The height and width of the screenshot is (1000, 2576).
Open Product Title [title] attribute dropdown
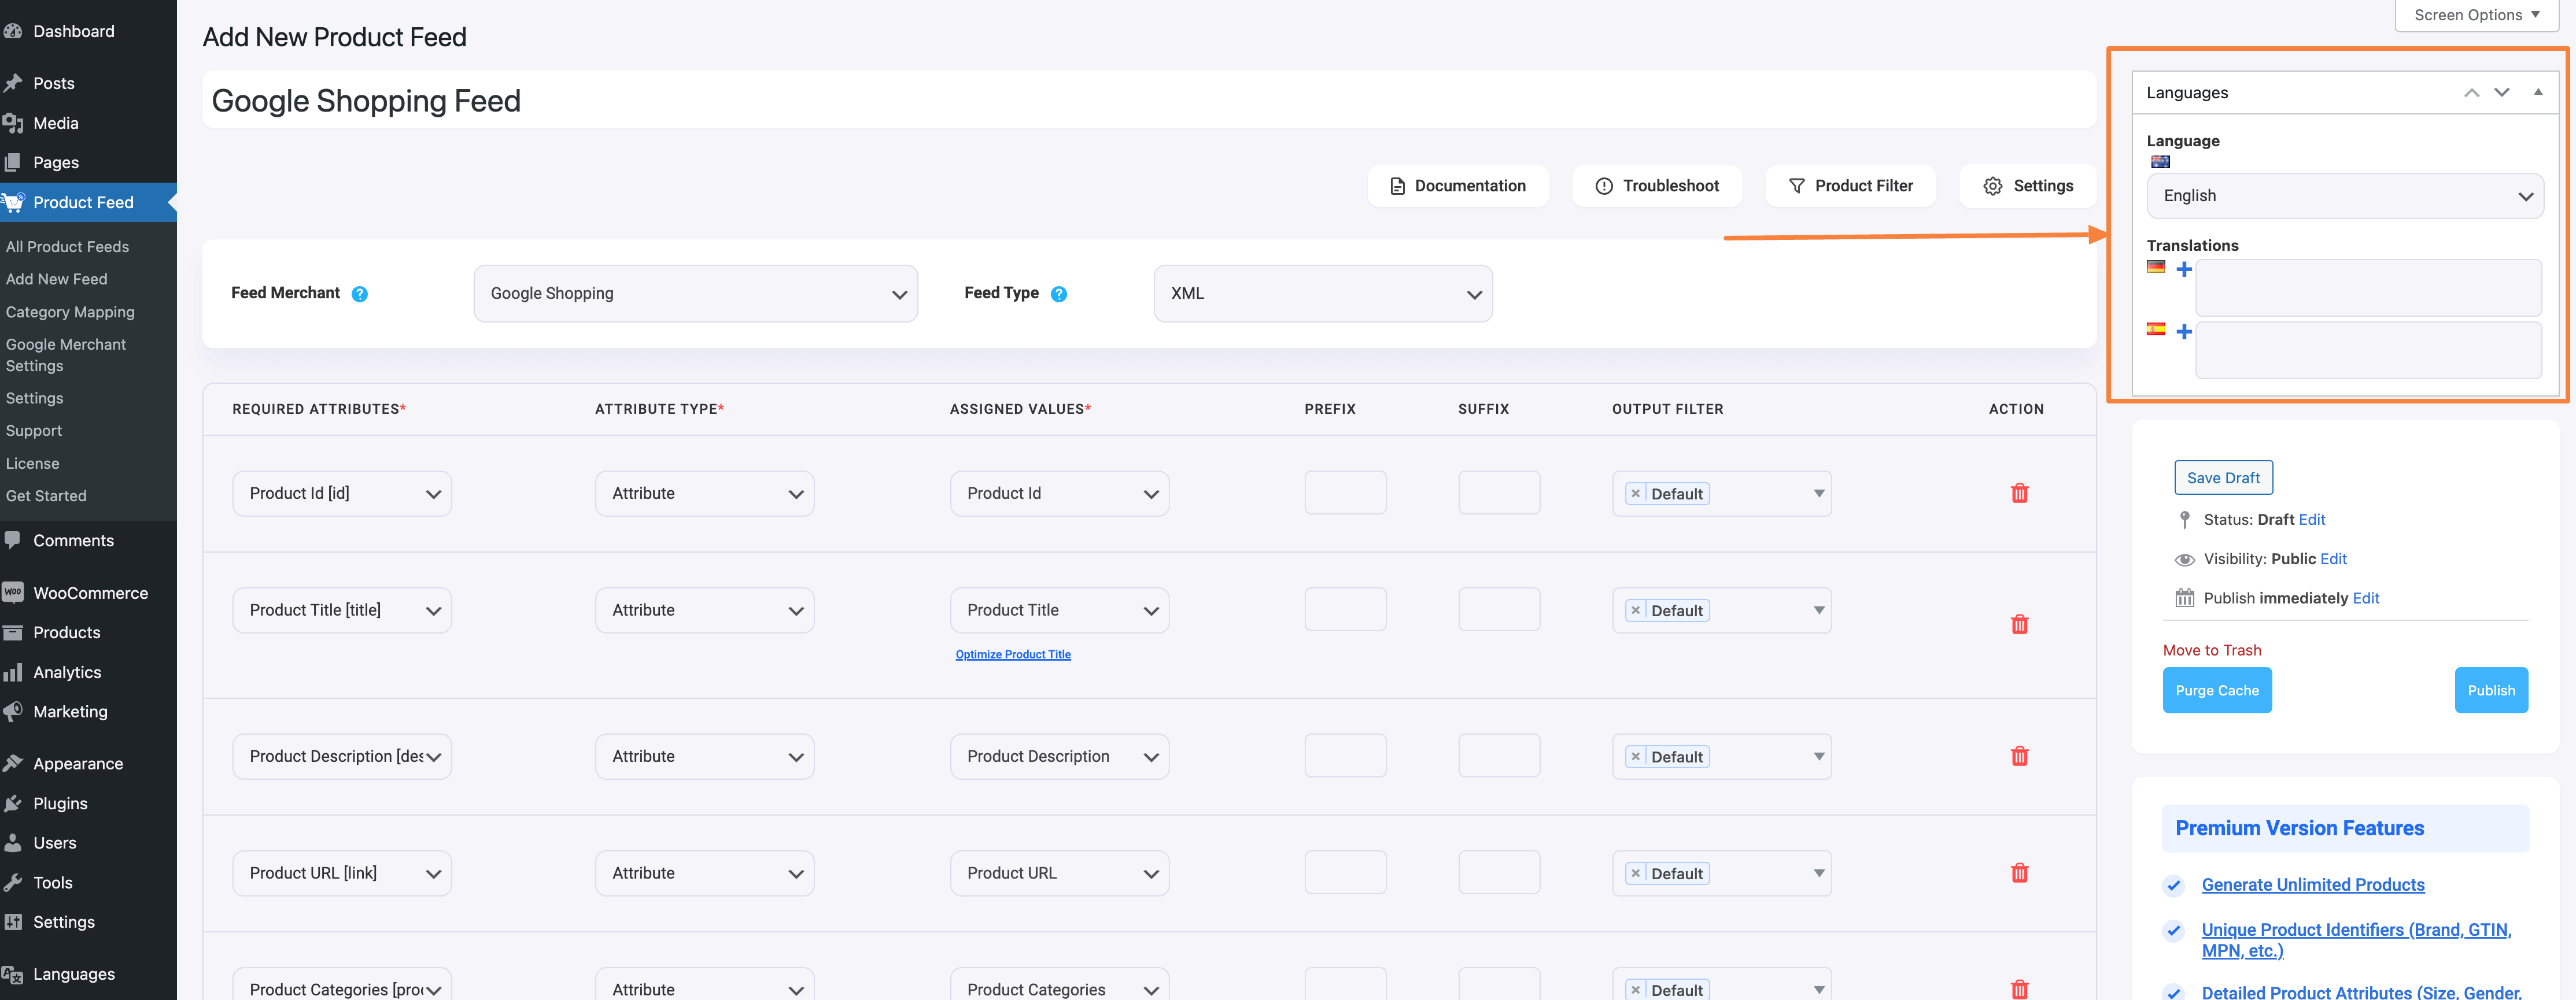tap(342, 610)
